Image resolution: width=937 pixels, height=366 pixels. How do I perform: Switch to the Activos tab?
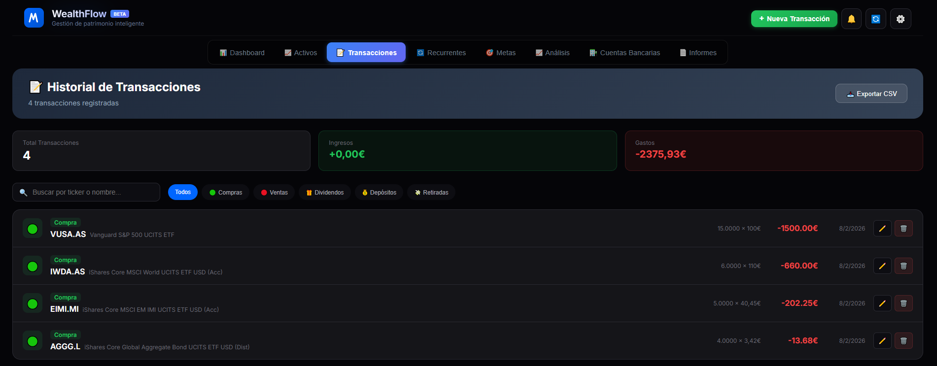click(x=301, y=53)
